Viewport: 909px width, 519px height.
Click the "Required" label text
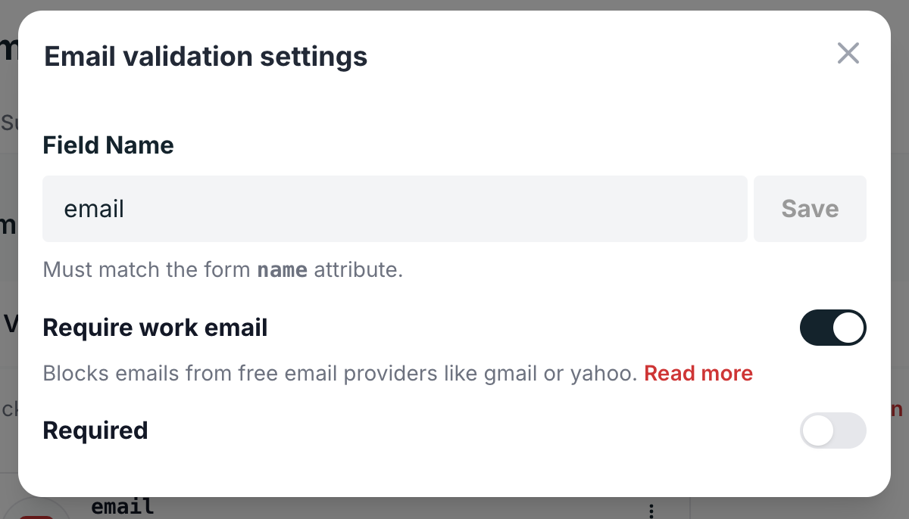pyautogui.click(x=95, y=430)
